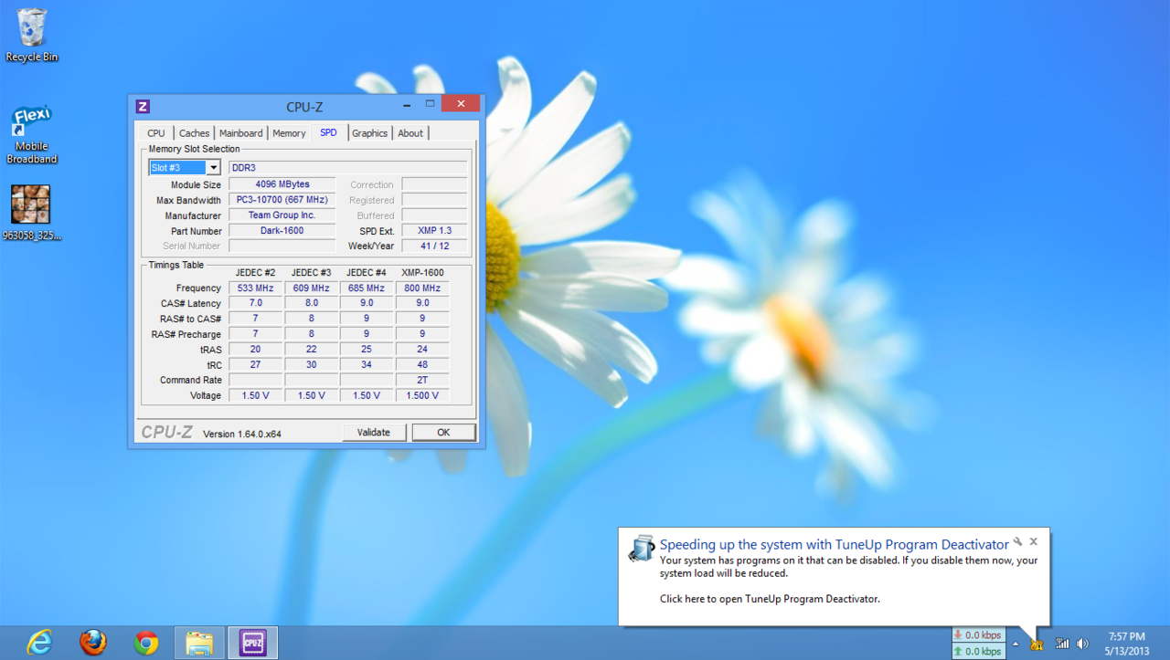Open the memory Slot #3 dropdown
The width and height of the screenshot is (1170, 660).
[213, 168]
